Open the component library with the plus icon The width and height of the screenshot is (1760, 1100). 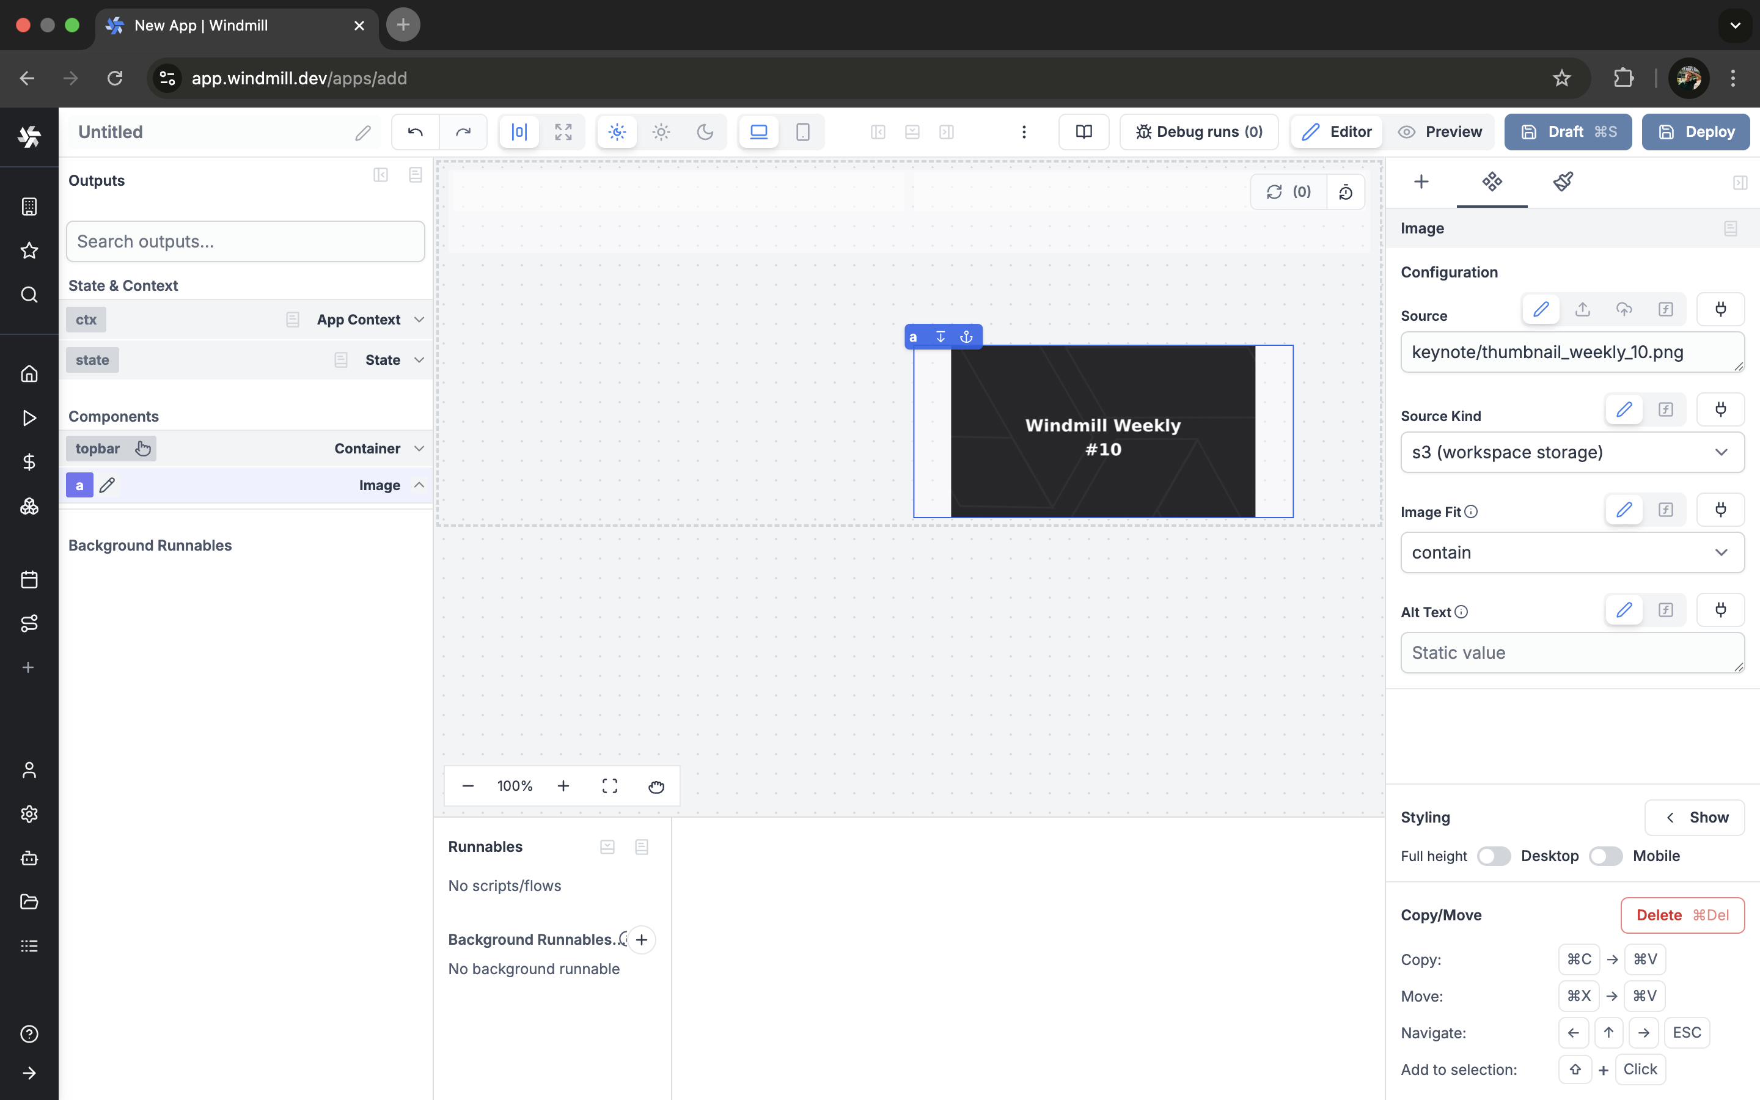click(1421, 182)
